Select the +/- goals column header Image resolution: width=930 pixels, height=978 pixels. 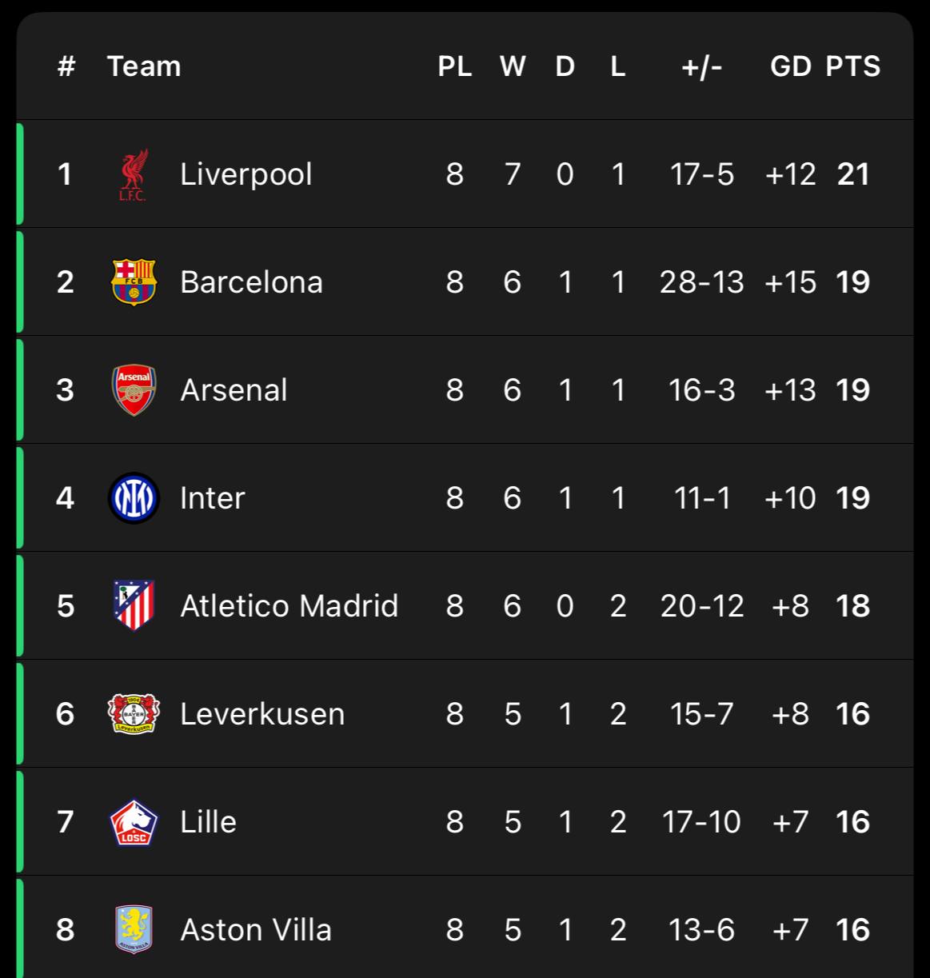pos(702,66)
